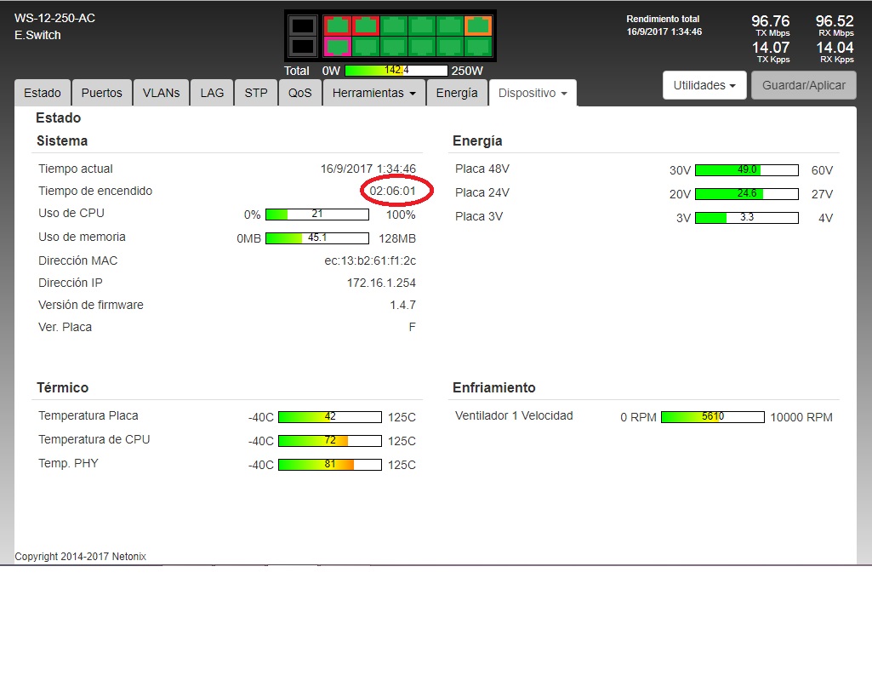The width and height of the screenshot is (872, 681).
Task: Open the Utilidades dropdown
Action: (x=704, y=85)
